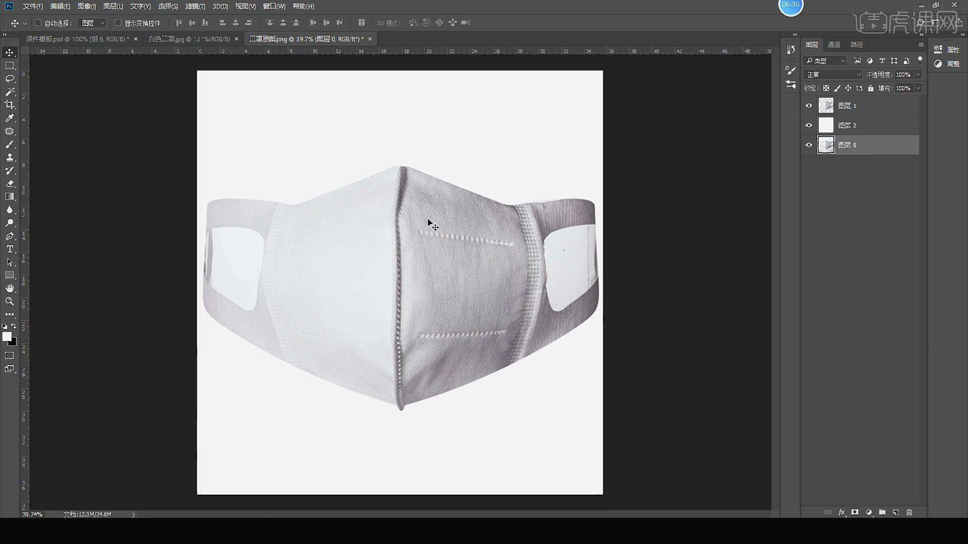This screenshot has height=544, width=968.
Task: Select the Clone Stamp tool
Action: 10,157
